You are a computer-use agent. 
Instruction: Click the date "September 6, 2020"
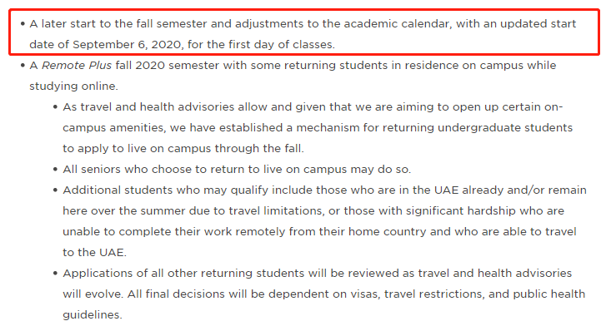point(128,45)
